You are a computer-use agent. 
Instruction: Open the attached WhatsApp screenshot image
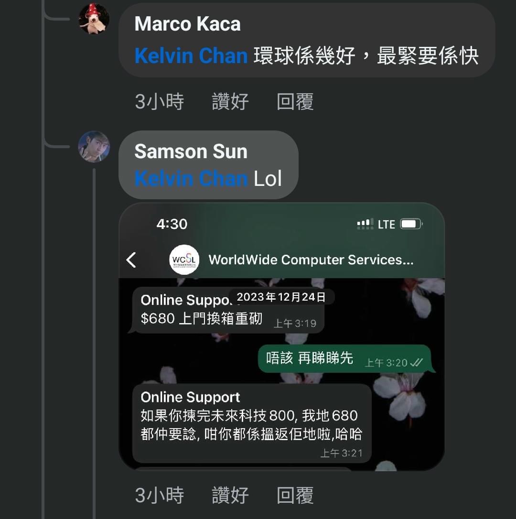click(x=282, y=336)
